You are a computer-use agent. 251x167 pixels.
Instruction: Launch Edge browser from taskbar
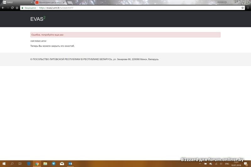[29, 164]
